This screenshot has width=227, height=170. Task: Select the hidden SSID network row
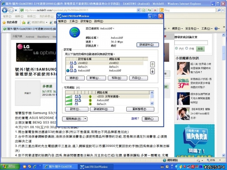107,96
